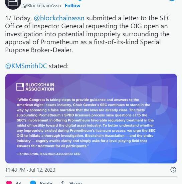Like the tweet with heart icon

point(9,182)
